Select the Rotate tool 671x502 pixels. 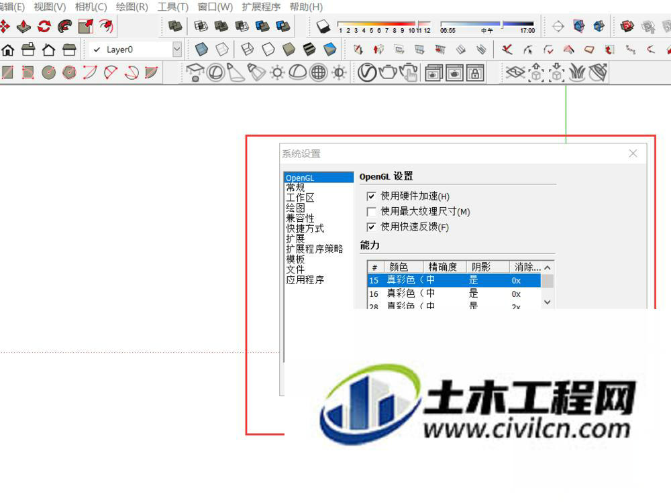click(x=44, y=27)
